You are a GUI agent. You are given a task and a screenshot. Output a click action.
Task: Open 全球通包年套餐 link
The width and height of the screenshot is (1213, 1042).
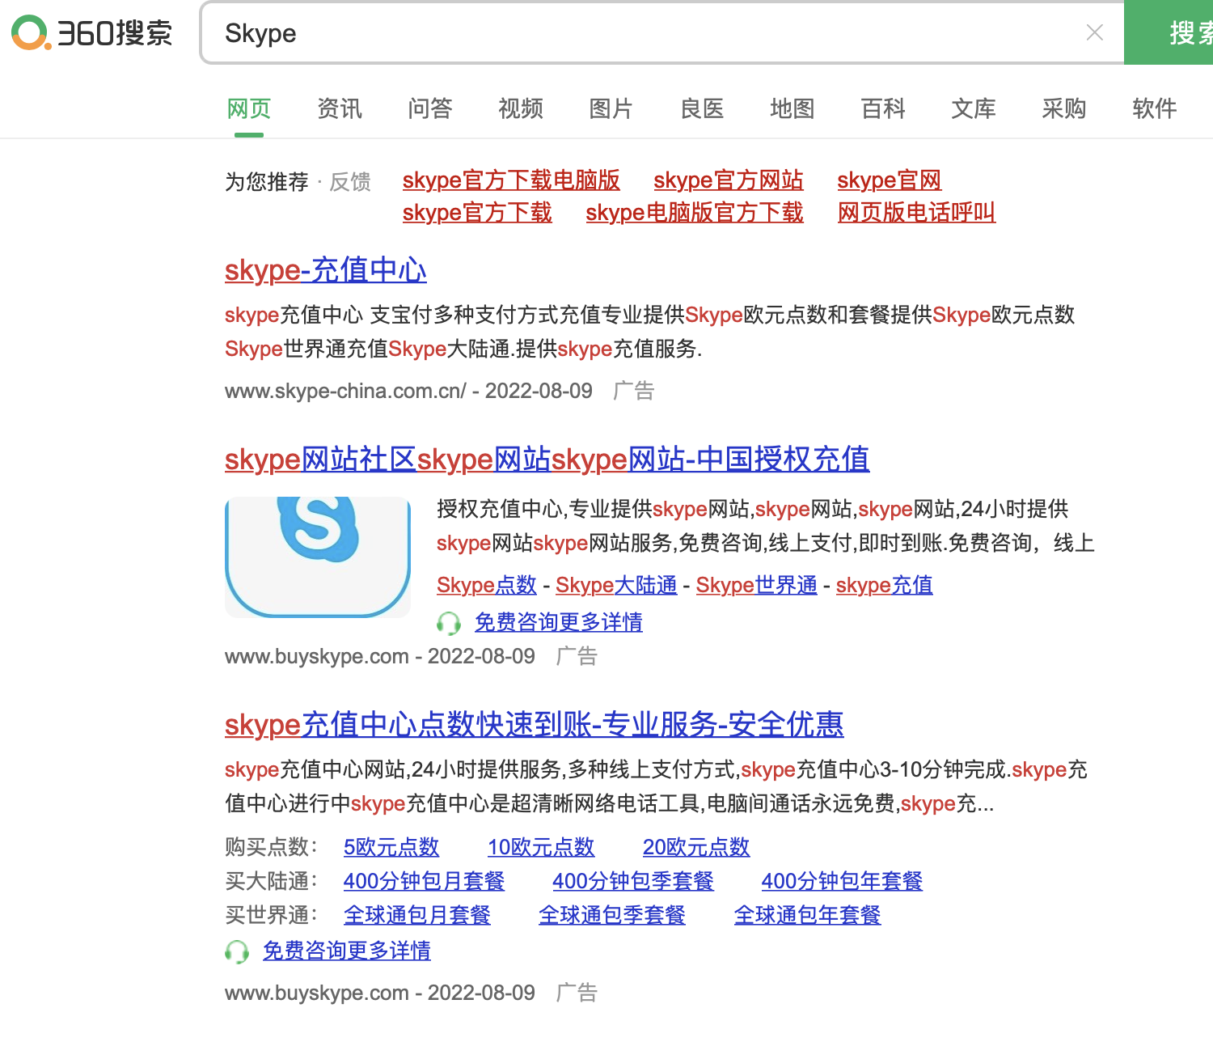[807, 915]
